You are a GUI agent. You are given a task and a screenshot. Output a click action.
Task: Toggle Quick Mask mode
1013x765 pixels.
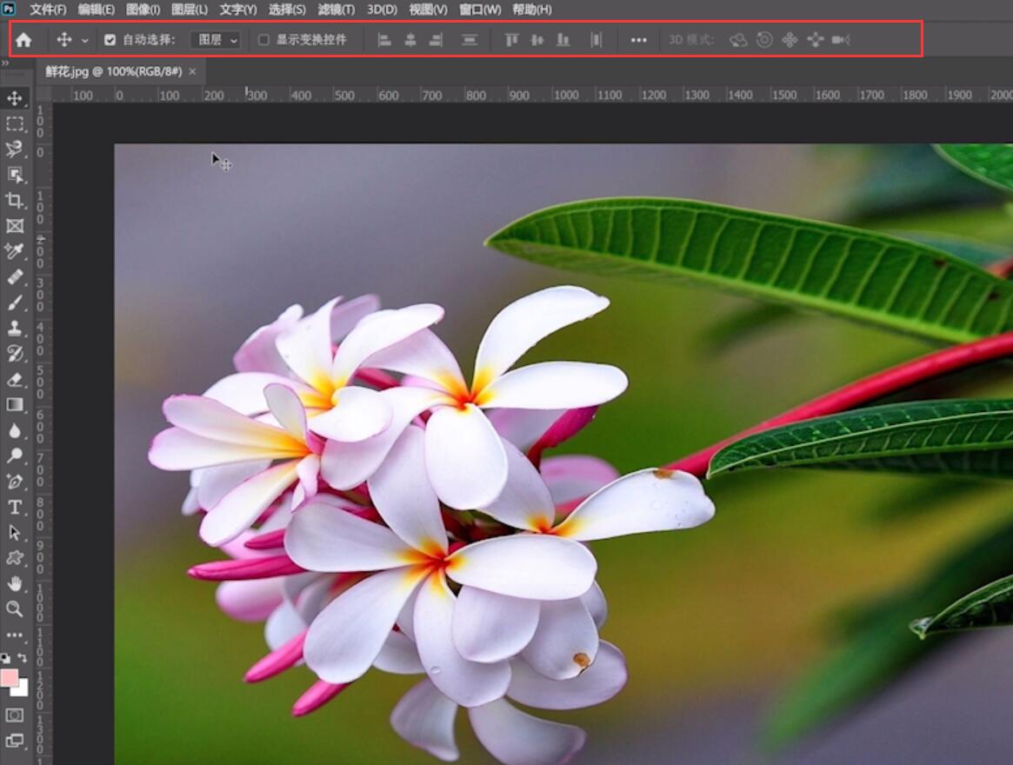point(14,715)
